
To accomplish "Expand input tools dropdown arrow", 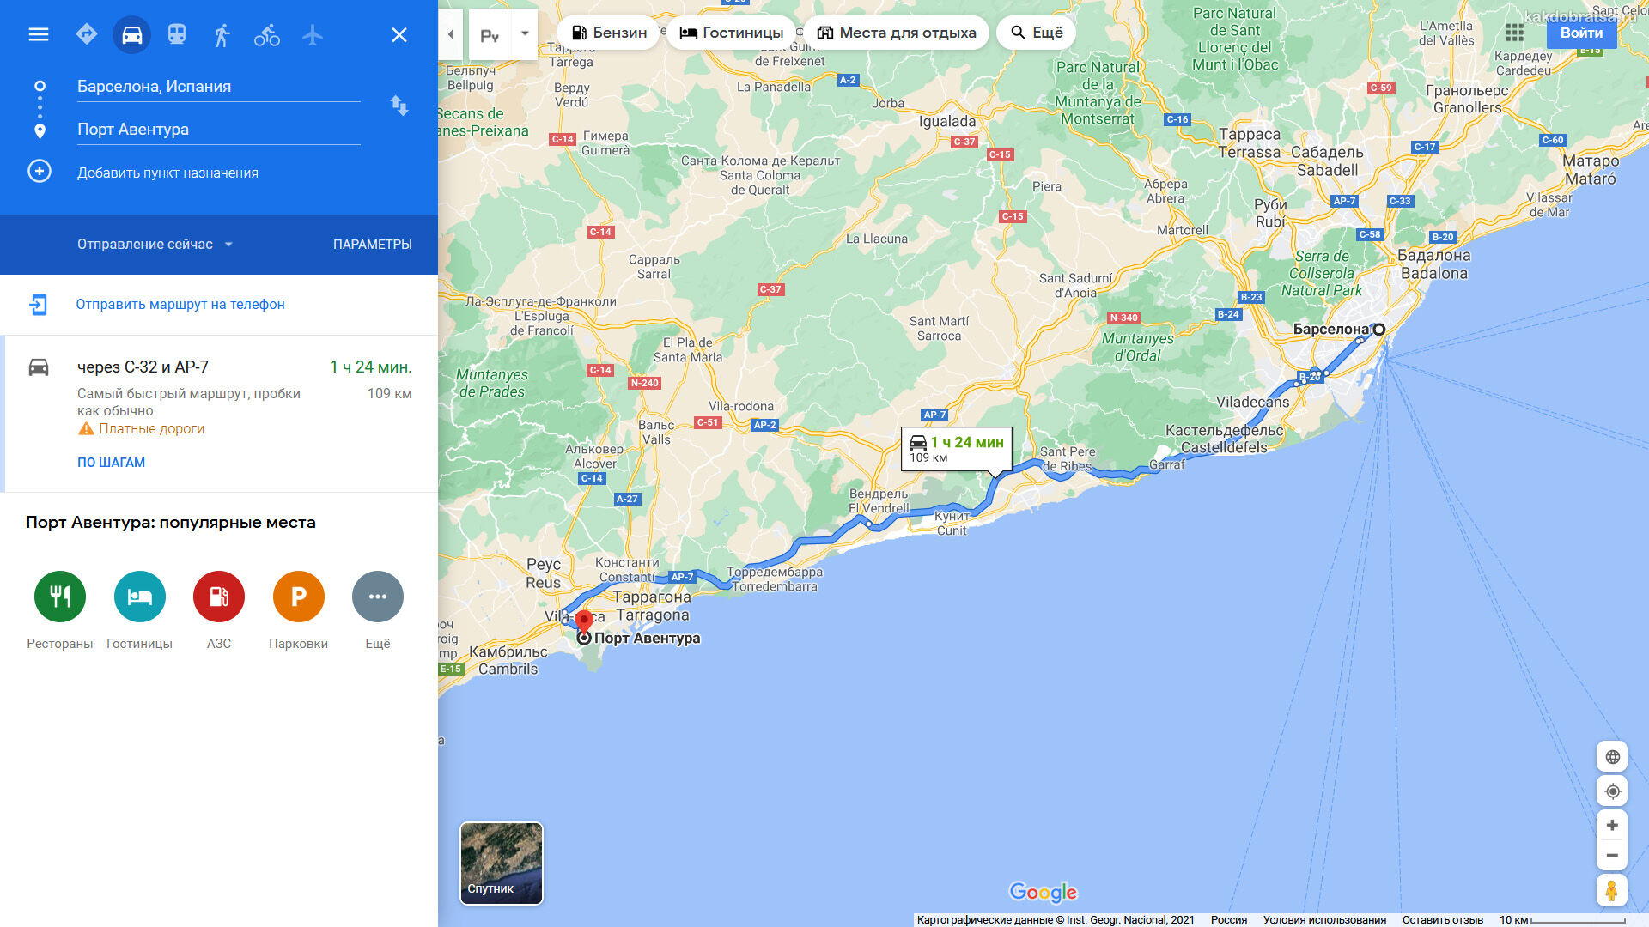I will 525,34.
